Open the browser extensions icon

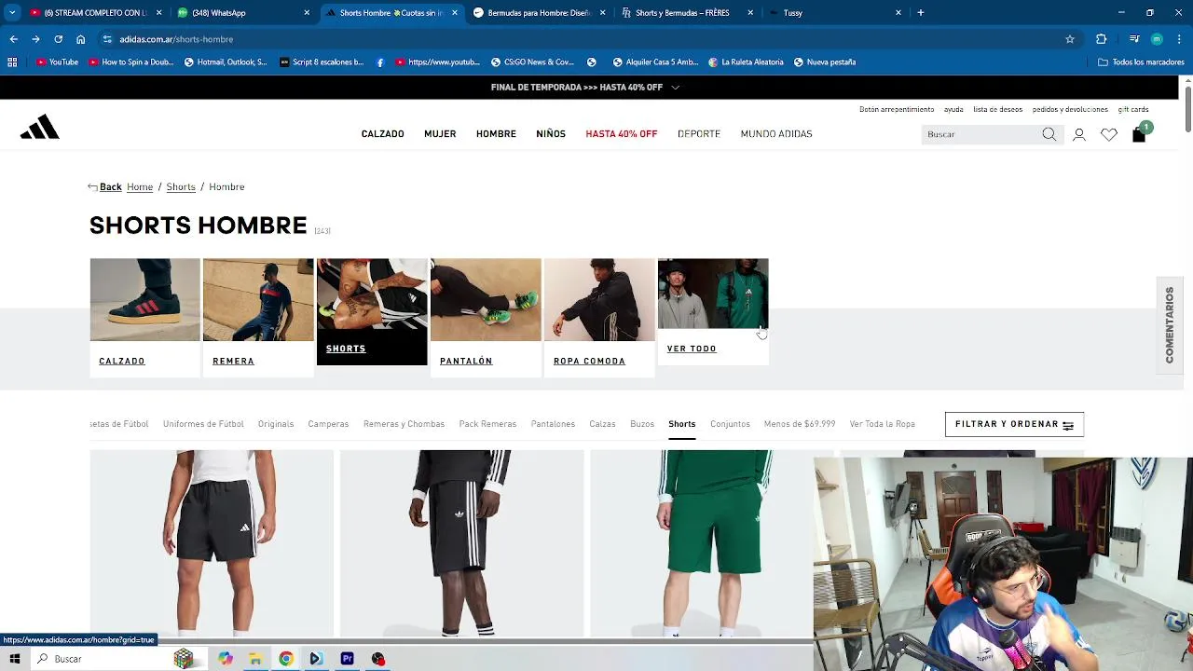tap(1102, 39)
